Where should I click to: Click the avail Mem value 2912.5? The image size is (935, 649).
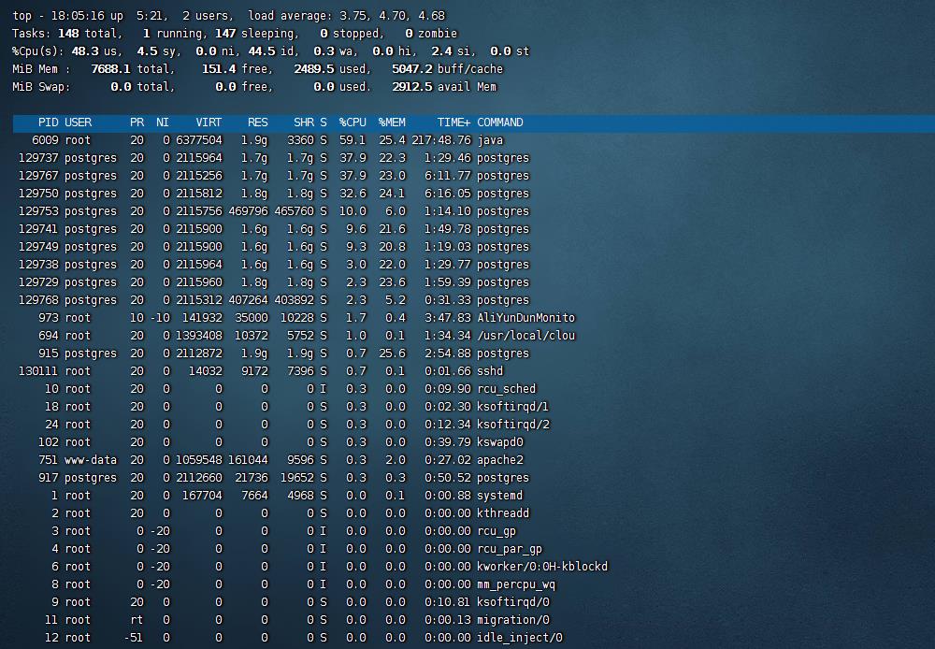click(412, 87)
